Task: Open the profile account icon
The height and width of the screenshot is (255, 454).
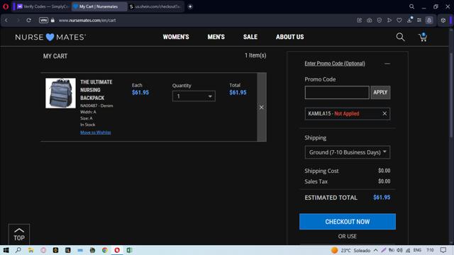Action: pos(429,21)
